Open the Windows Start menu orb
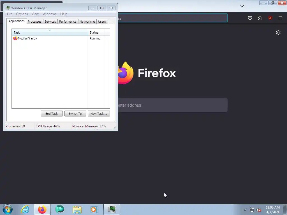 (8, 209)
